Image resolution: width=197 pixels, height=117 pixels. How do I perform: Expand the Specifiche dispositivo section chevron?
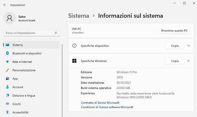[189, 46]
